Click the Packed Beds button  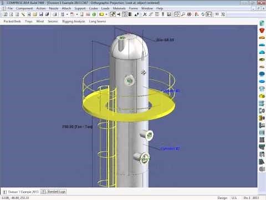click(x=12, y=21)
